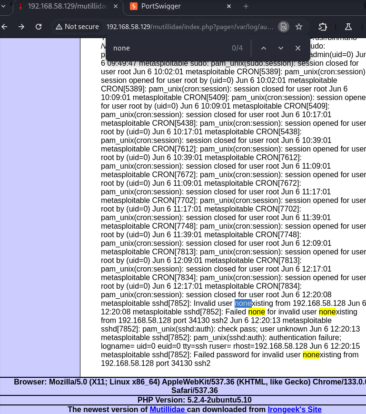The width and height of the screenshot is (366, 414).
Task: Go to next find match
Action: 281,48
